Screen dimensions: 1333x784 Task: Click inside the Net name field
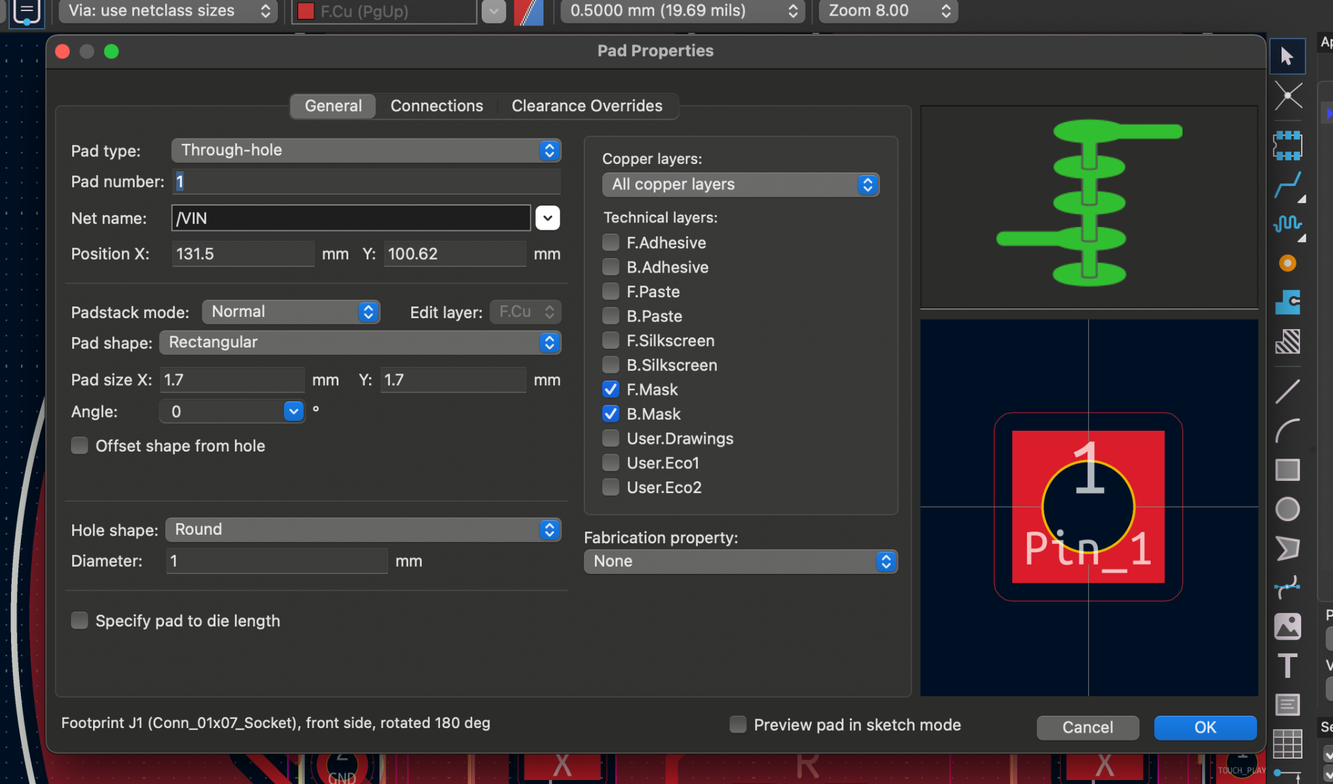click(x=351, y=218)
